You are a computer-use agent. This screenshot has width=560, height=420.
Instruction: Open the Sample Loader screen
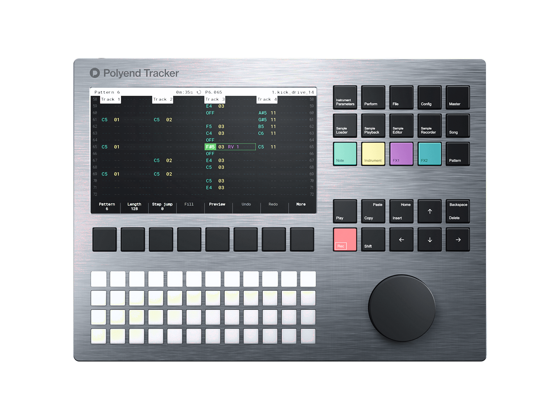345,126
